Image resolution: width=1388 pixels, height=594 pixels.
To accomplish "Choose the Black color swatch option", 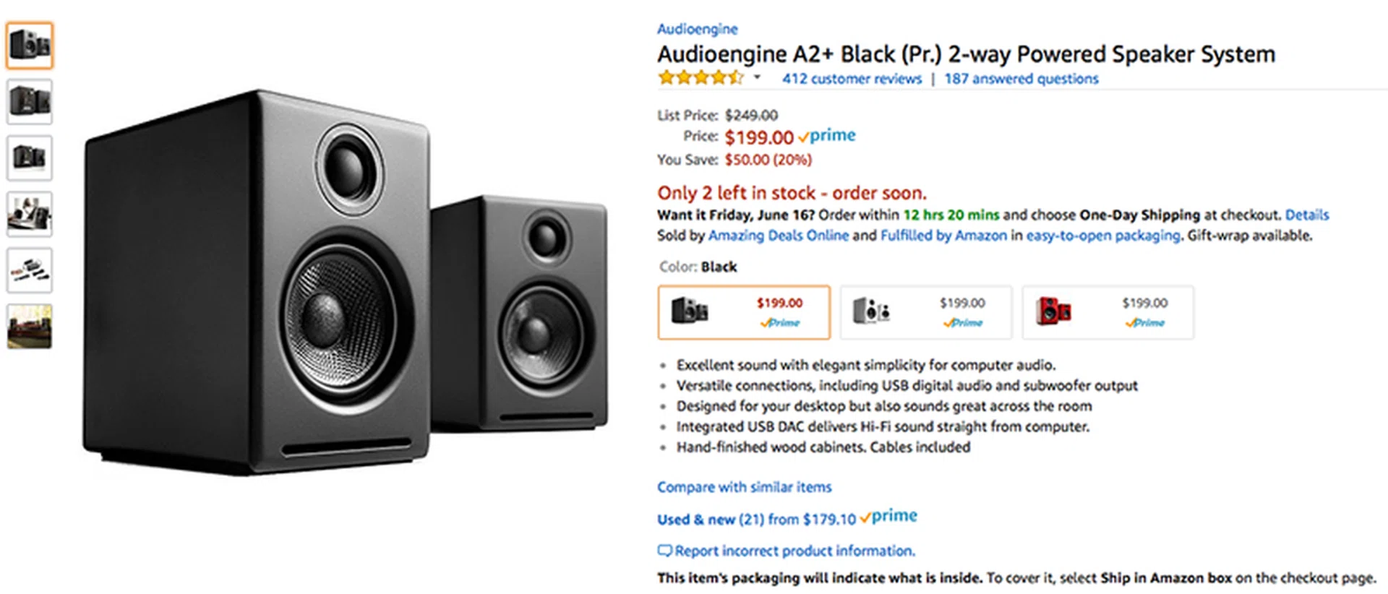I will 744,312.
